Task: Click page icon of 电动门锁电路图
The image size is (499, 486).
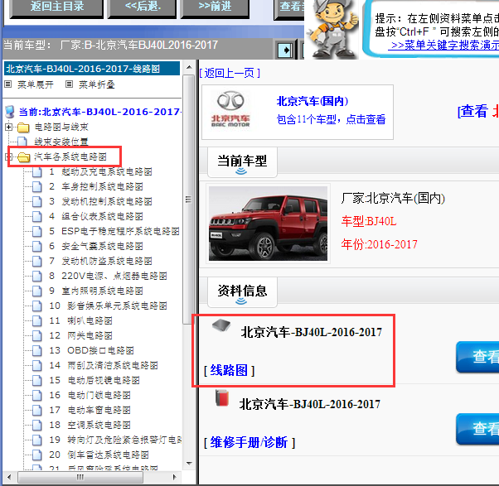Action: click(37, 396)
